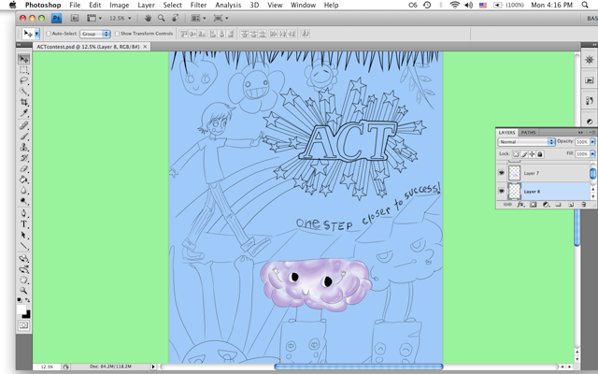This screenshot has width=598, height=374.
Task: Select the Type tool
Action: [x=24, y=225]
